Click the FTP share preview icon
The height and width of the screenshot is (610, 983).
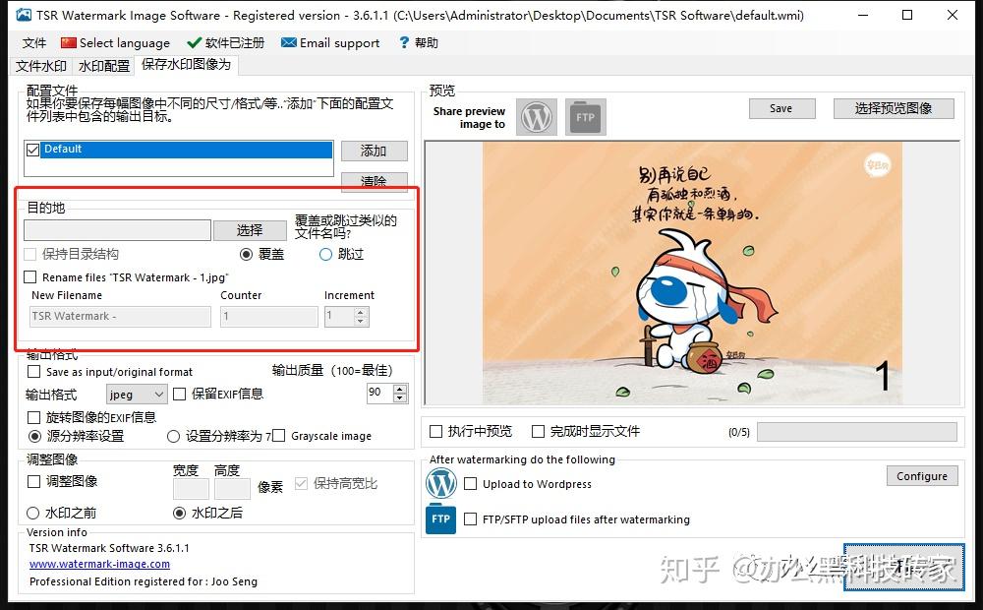[x=586, y=117]
